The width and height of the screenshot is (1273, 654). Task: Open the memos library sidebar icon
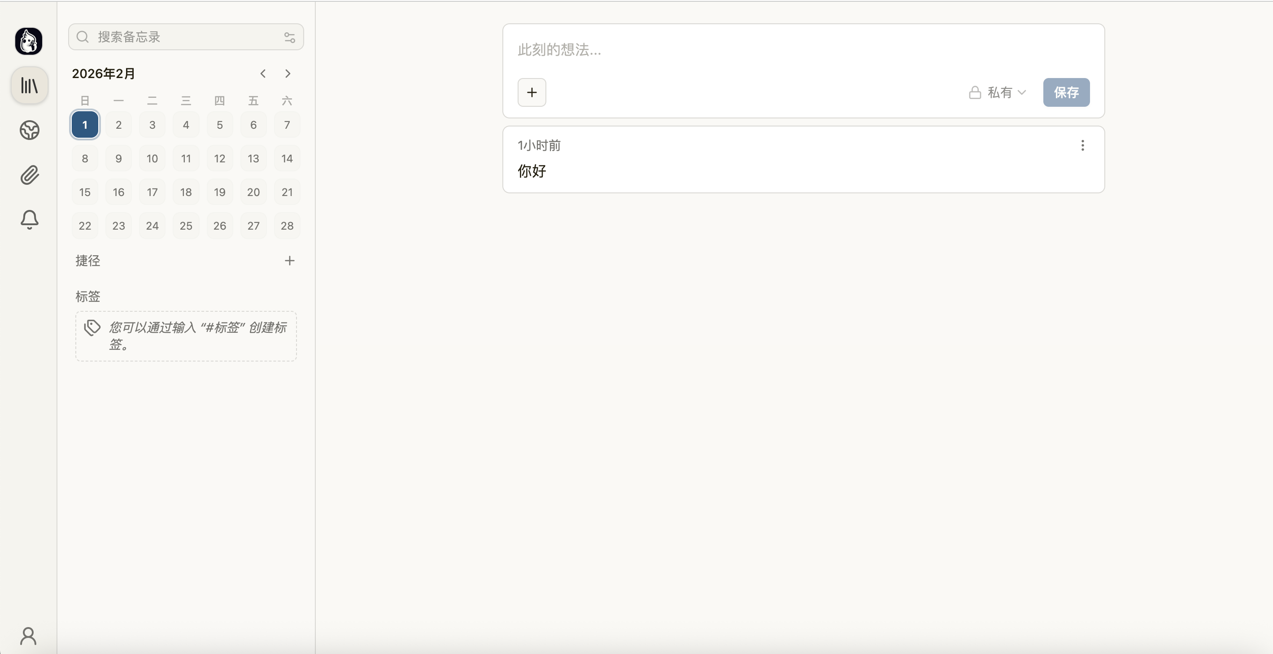(x=29, y=86)
